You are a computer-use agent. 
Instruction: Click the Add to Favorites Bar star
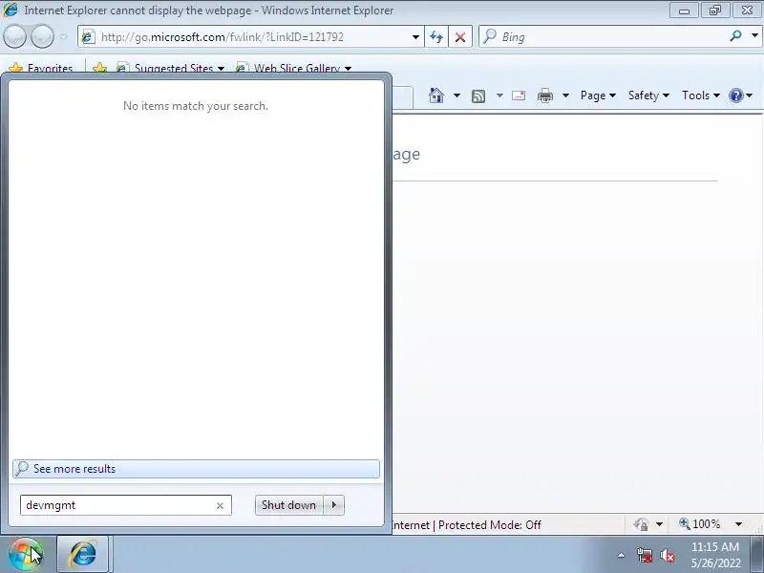coord(100,68)
